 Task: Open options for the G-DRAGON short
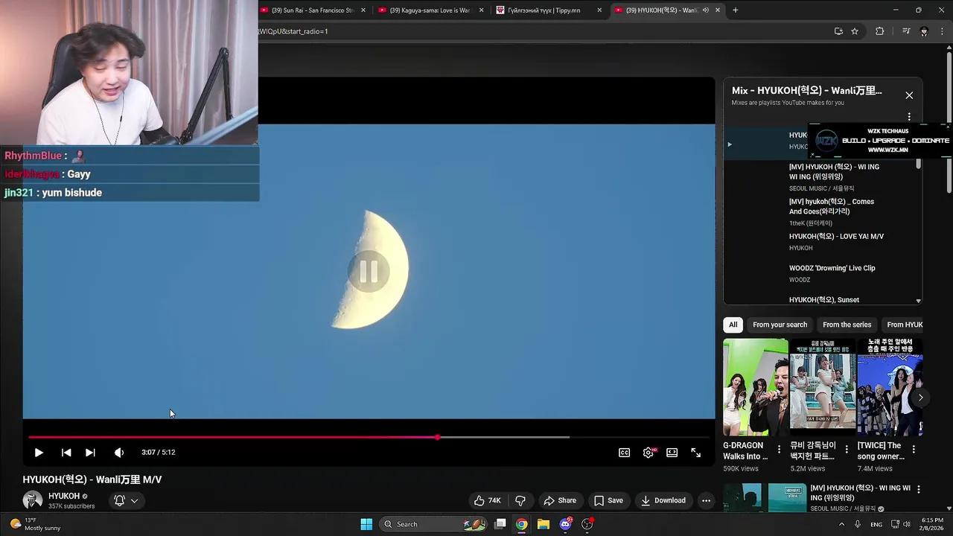click(780, 450)
